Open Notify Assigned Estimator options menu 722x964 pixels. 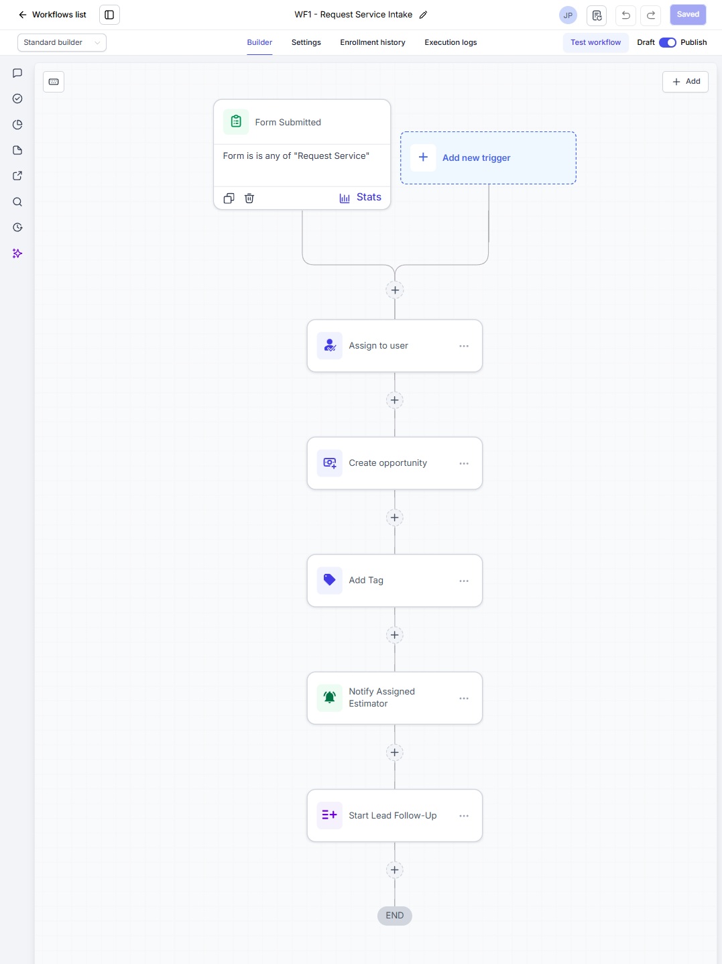[x=464, y=698]
